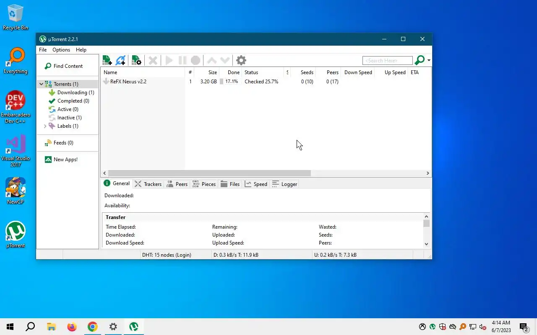Screen dimensions: 537x335
Task: Click Checked 25.7% status cell
Action: (x=261, y=82)
